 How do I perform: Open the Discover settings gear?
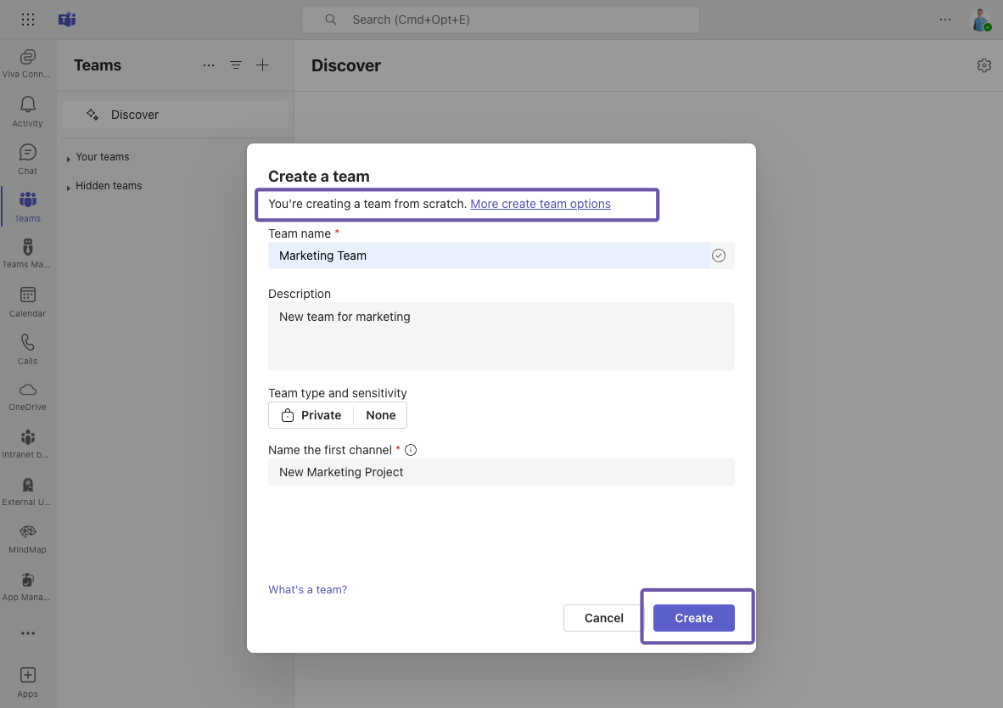pyautogui.click(x=983, y=65)
